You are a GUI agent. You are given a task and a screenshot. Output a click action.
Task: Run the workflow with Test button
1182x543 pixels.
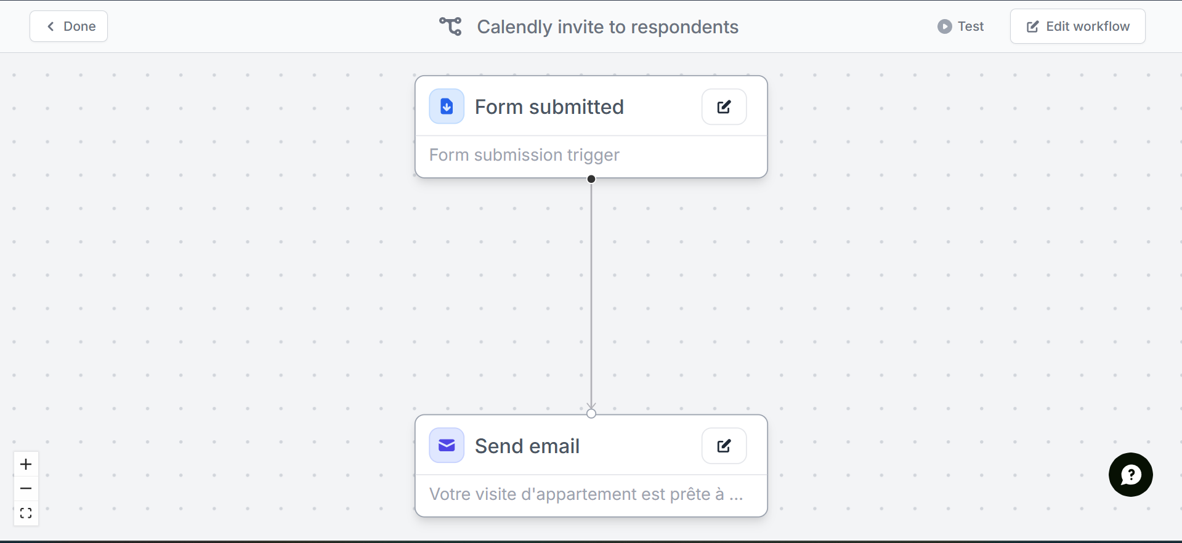point(960,26)
